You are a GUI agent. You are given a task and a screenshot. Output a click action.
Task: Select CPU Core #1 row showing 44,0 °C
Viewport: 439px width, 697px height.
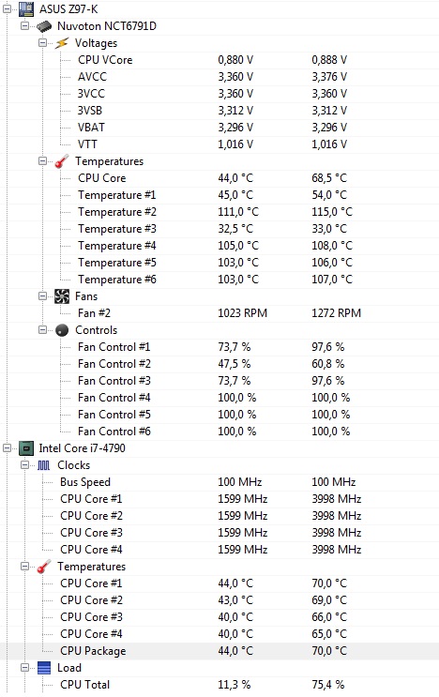219,583
